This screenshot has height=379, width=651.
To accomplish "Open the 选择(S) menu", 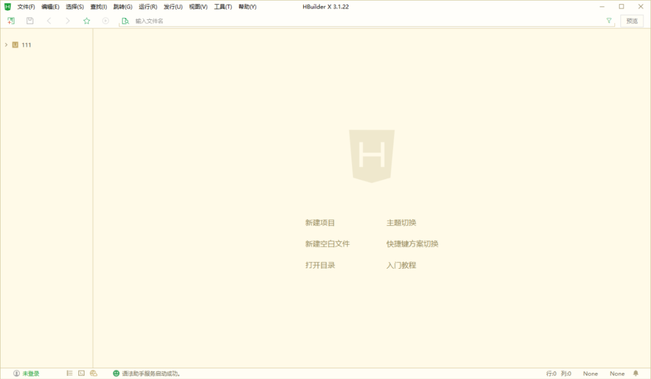I will tap(75, 7).
